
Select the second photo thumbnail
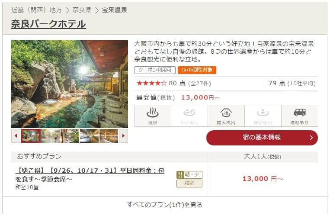pos(51,136)
